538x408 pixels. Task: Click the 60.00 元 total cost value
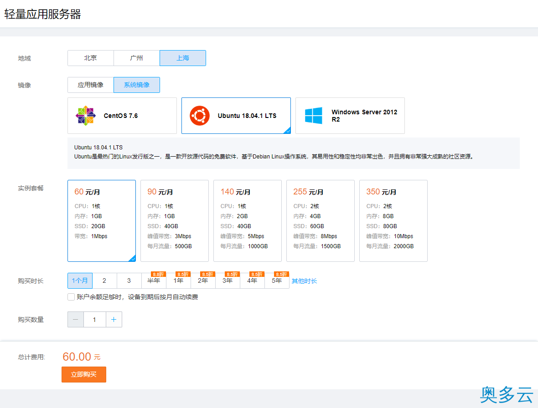(x=82, y=357)
